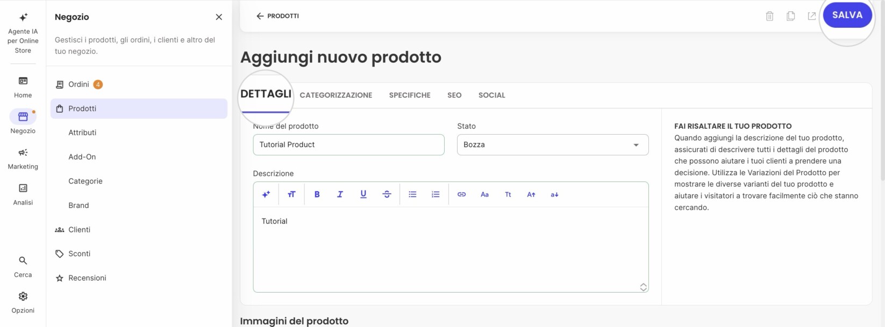Apply the Tt title case option
Viewport: 885px width, 327px height.
[x=508, y=194]
